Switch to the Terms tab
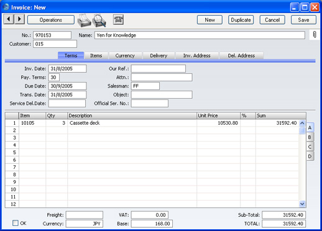Image resolution: width=322 pixels, height=231 pixels. tap(71, 55)
